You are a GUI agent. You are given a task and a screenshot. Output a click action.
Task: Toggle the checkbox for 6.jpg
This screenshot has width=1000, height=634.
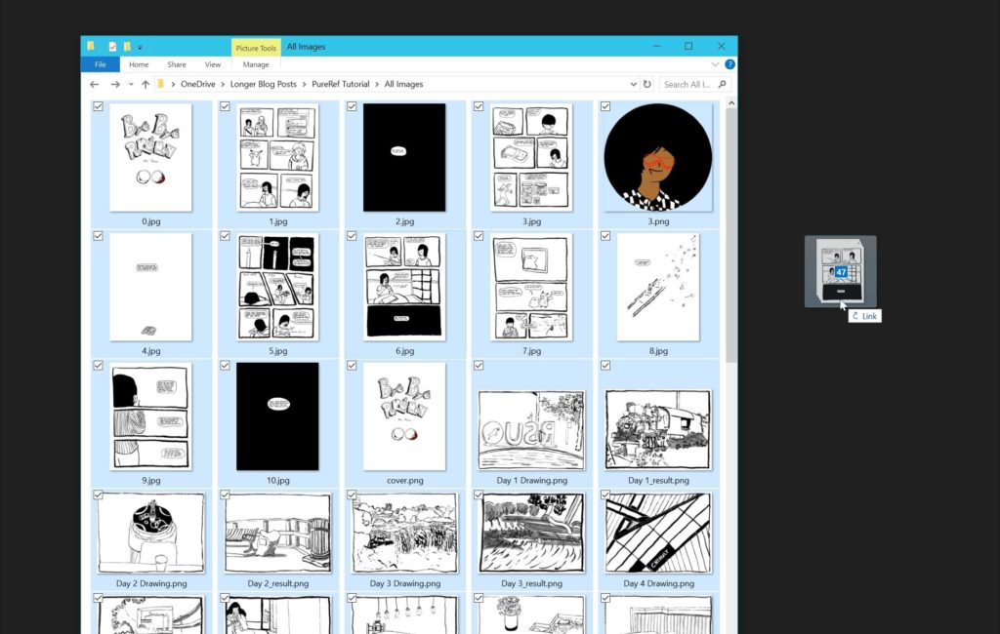[352, 236]
